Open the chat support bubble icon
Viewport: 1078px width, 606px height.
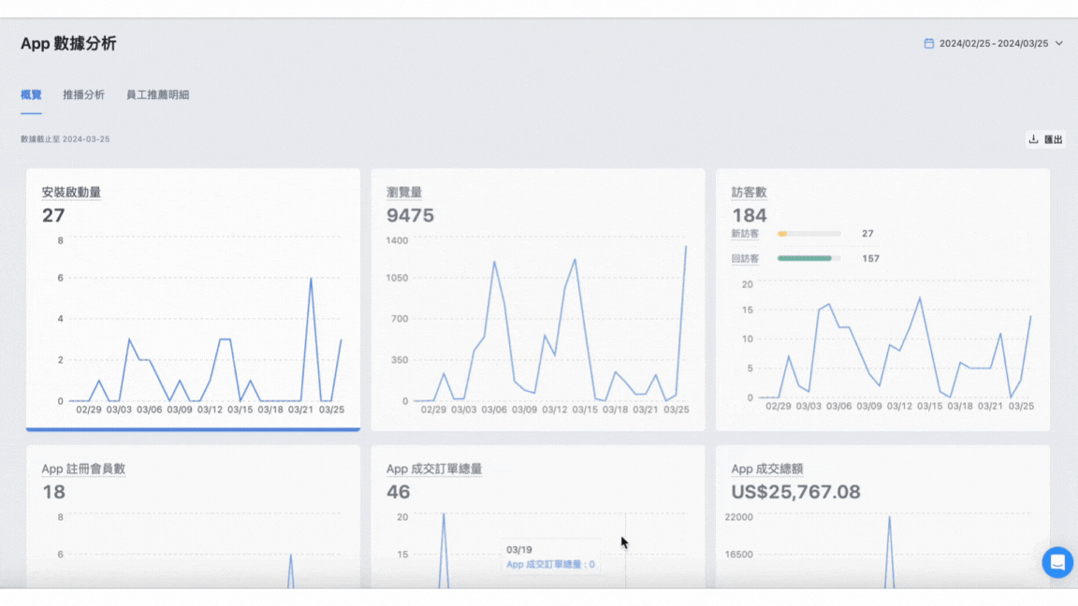tap(1057, 563)
